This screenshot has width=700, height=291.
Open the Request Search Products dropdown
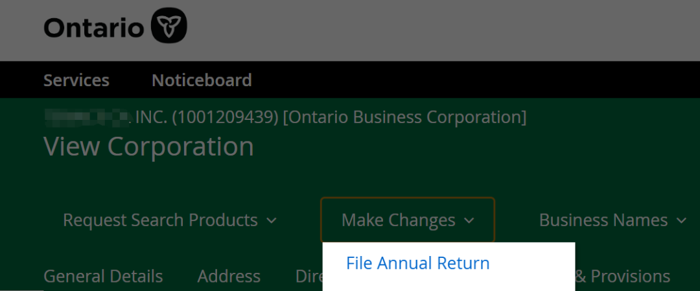click(160, 220)
